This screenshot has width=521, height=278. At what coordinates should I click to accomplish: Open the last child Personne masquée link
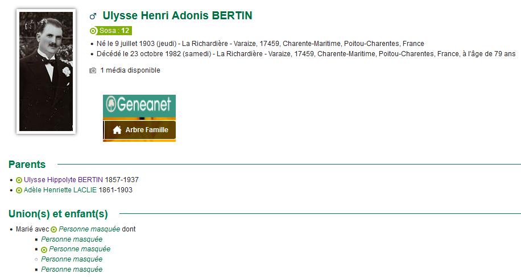[x=72, y=269]
